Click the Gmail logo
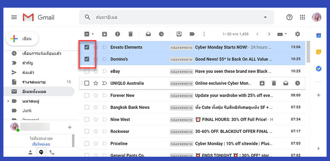The height and width of the screenshot is (161, 330). point(38,17)
